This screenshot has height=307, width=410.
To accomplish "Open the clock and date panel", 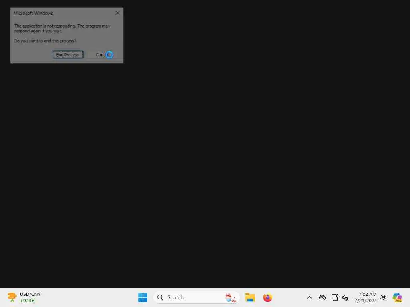I will coord(365,297).
